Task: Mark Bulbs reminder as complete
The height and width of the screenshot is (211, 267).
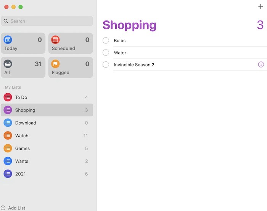Action: [106, 41]
